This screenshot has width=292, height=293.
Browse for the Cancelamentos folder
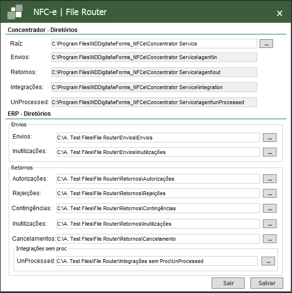270,239
